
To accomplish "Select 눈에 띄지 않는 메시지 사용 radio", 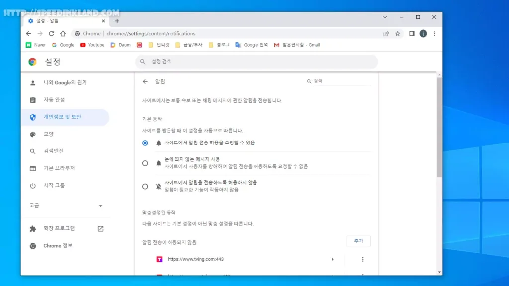I will click(145, 163).
